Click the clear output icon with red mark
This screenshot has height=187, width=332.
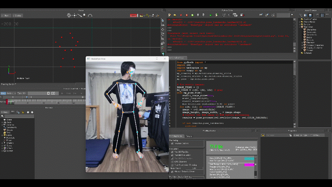pos(242,15)
